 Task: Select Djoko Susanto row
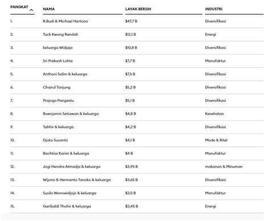point(137,140)
